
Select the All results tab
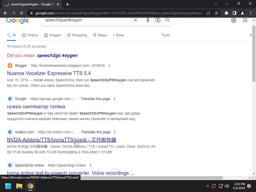(11, 35)
